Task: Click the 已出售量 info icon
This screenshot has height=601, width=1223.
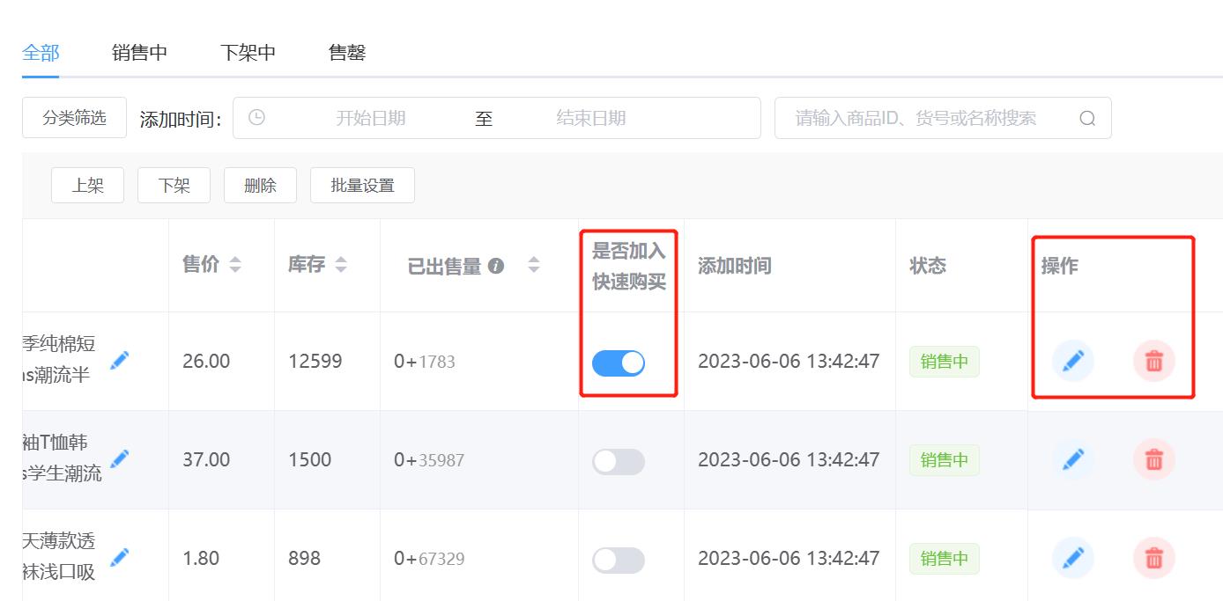Action: [x=496, y=266]
